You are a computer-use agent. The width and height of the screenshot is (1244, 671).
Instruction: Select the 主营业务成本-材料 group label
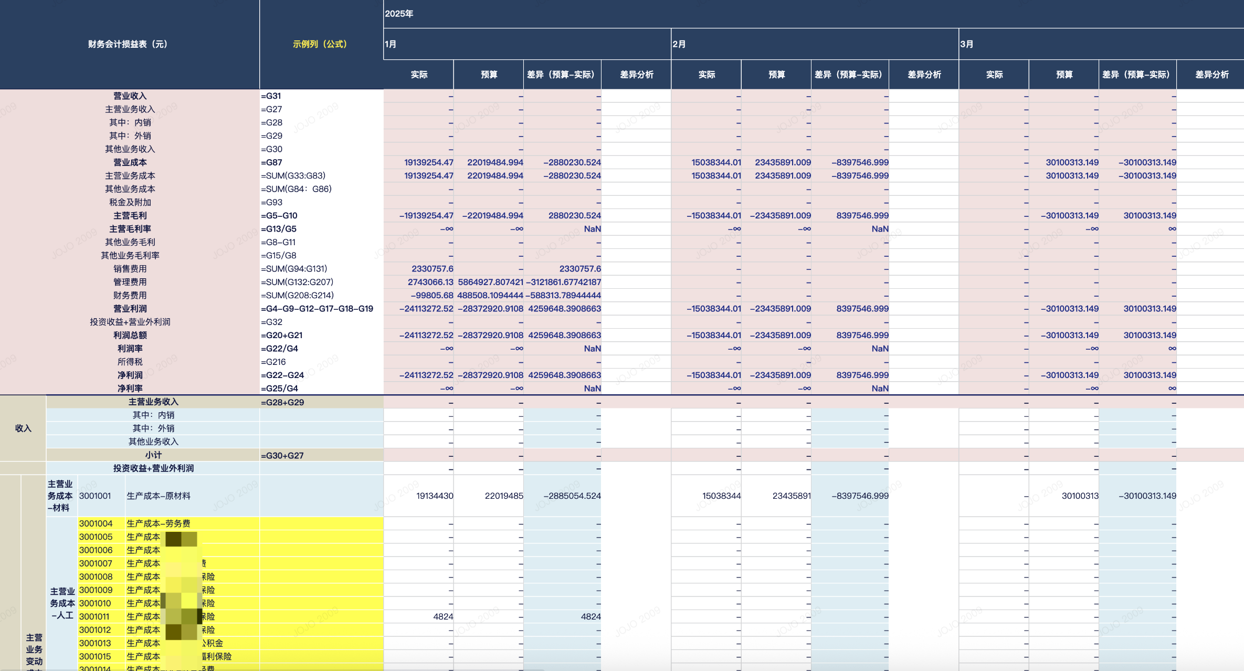[60, 496]
